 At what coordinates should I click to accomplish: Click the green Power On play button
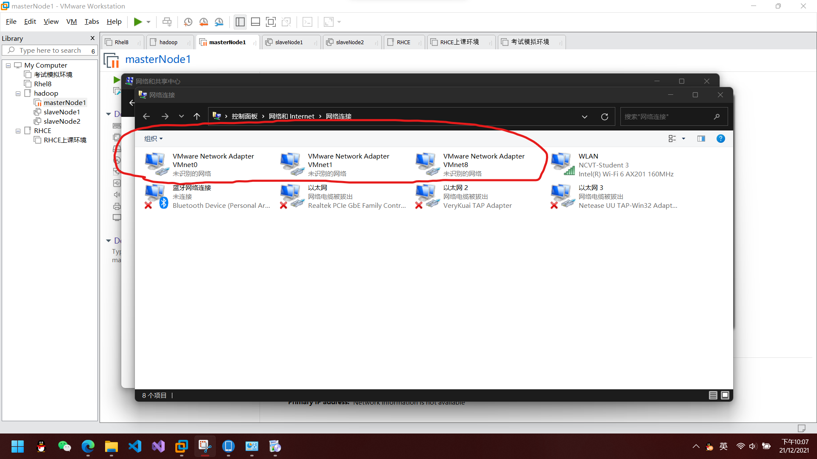(x=137, y=22)
